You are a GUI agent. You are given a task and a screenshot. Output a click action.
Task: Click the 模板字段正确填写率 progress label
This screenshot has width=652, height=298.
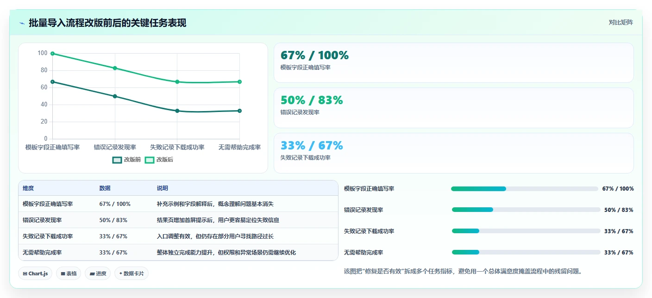click(369, 189)
